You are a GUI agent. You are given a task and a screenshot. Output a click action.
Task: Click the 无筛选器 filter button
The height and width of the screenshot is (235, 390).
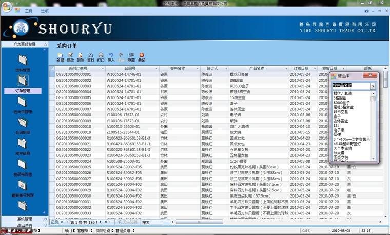click(x=127, y=222)
